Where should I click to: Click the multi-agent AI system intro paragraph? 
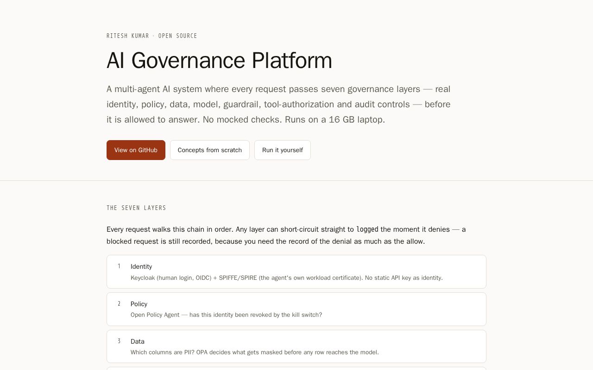click(x=278, y=104)
